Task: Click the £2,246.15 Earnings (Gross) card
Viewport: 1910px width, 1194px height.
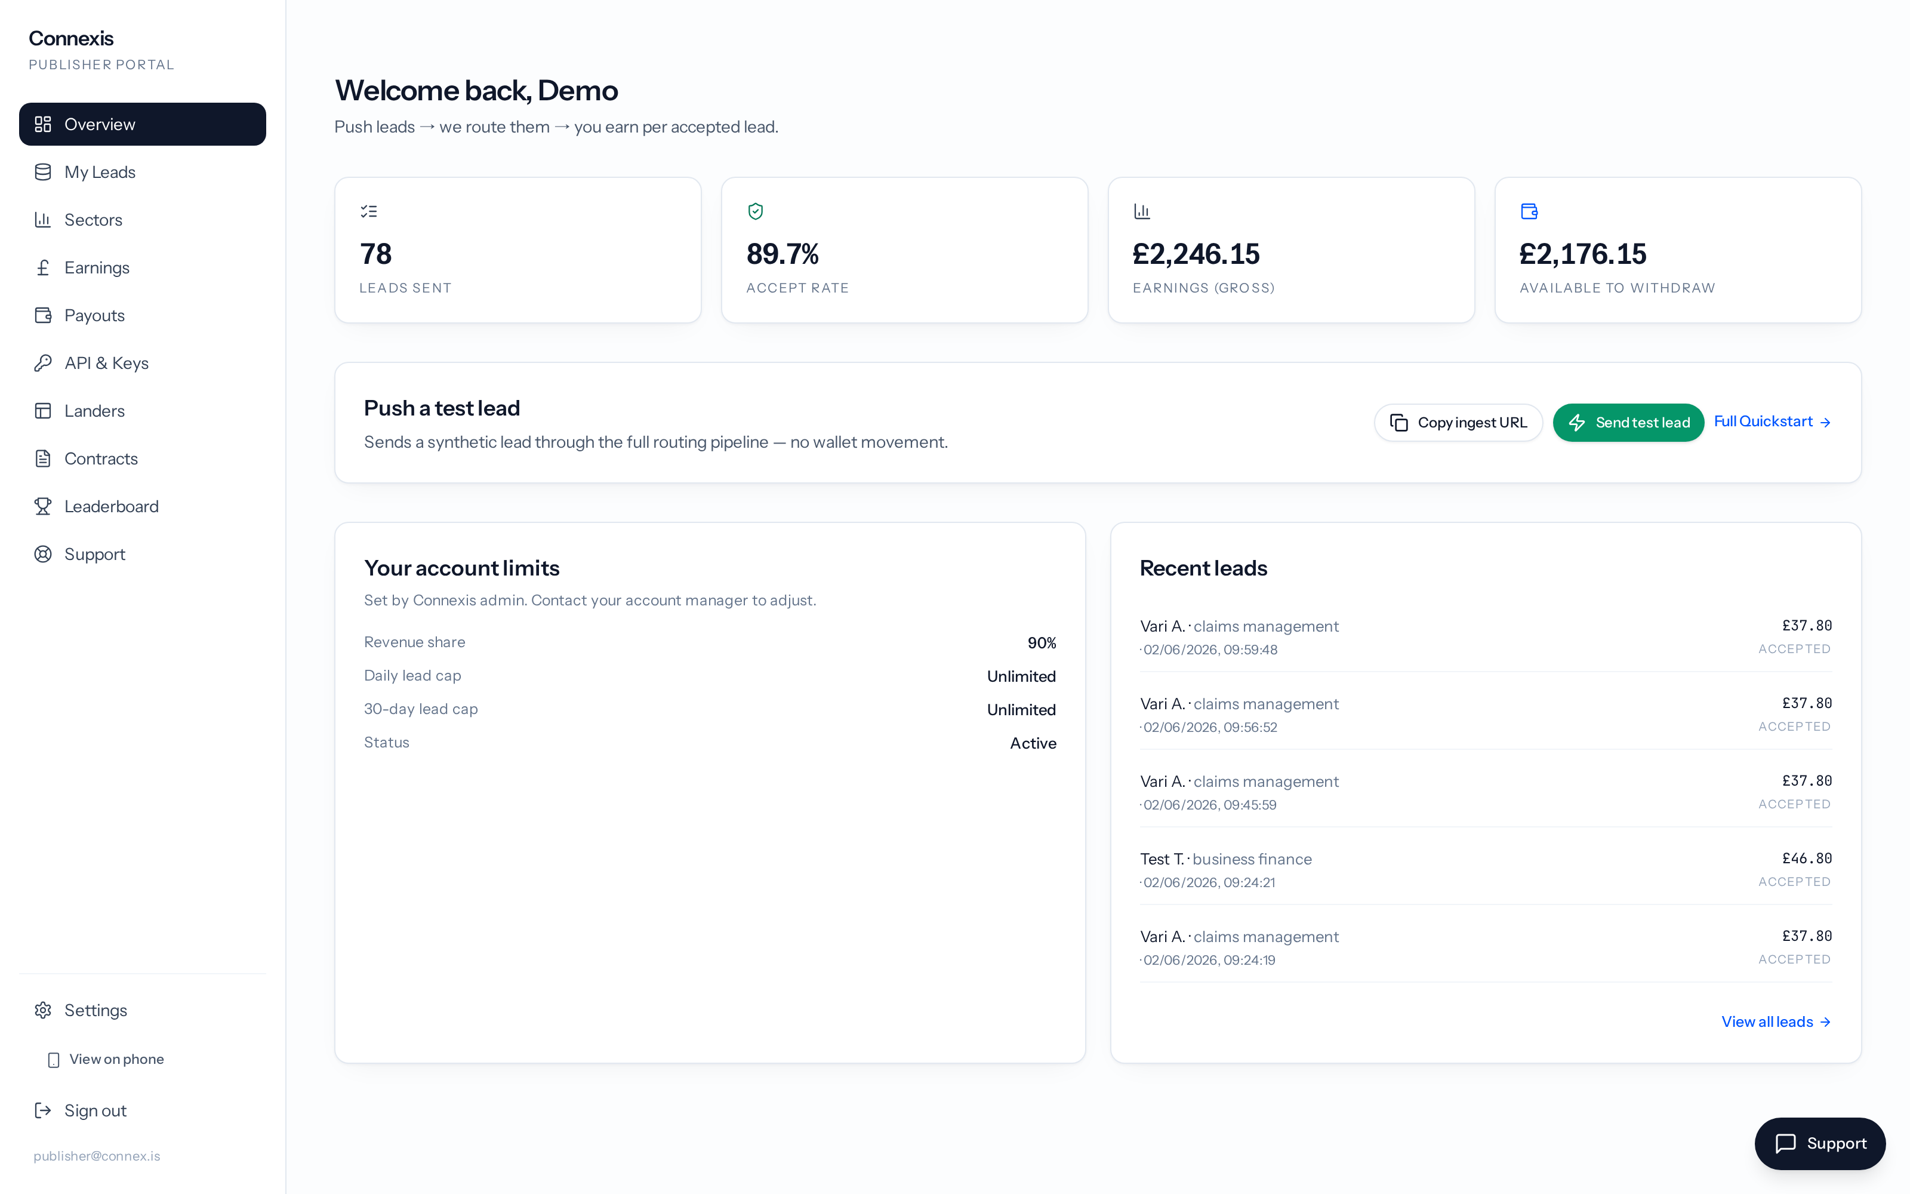Action: pyautogui.click(x=1291, y=250)
